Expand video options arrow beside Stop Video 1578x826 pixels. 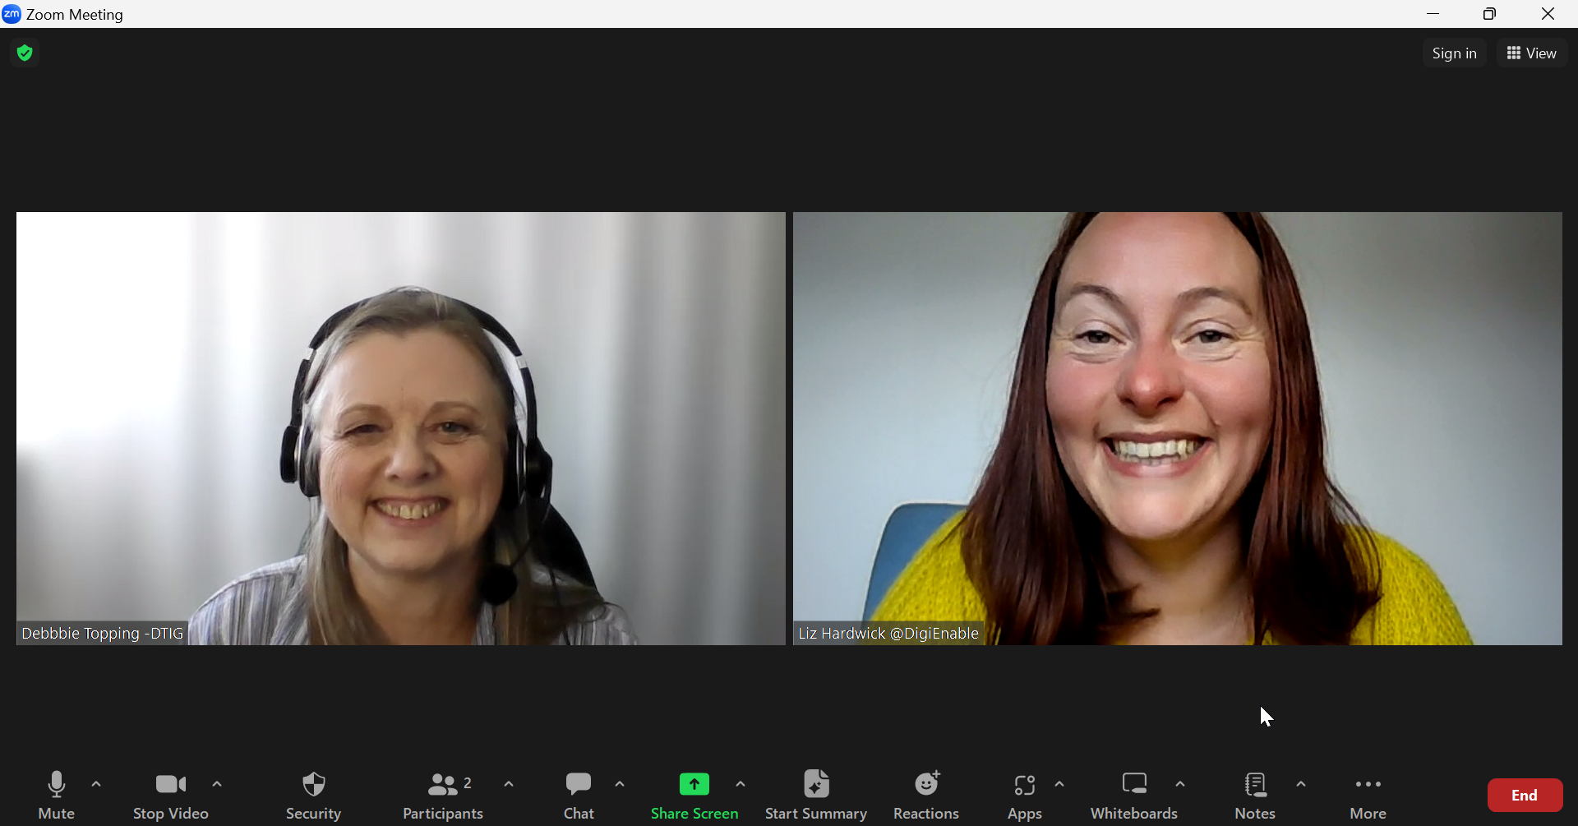(217, 784)
